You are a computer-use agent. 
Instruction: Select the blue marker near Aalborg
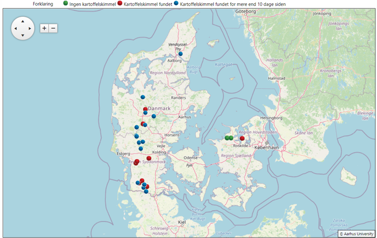(180, 54)
